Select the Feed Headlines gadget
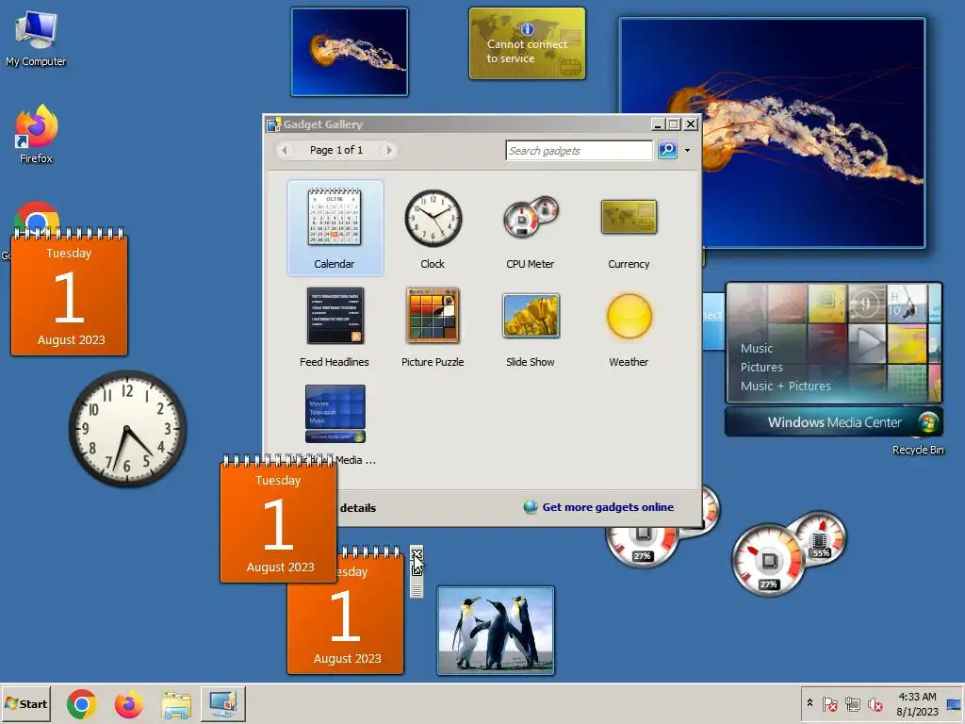This screenshot has width=965, height=724. [x=335, y=326]
